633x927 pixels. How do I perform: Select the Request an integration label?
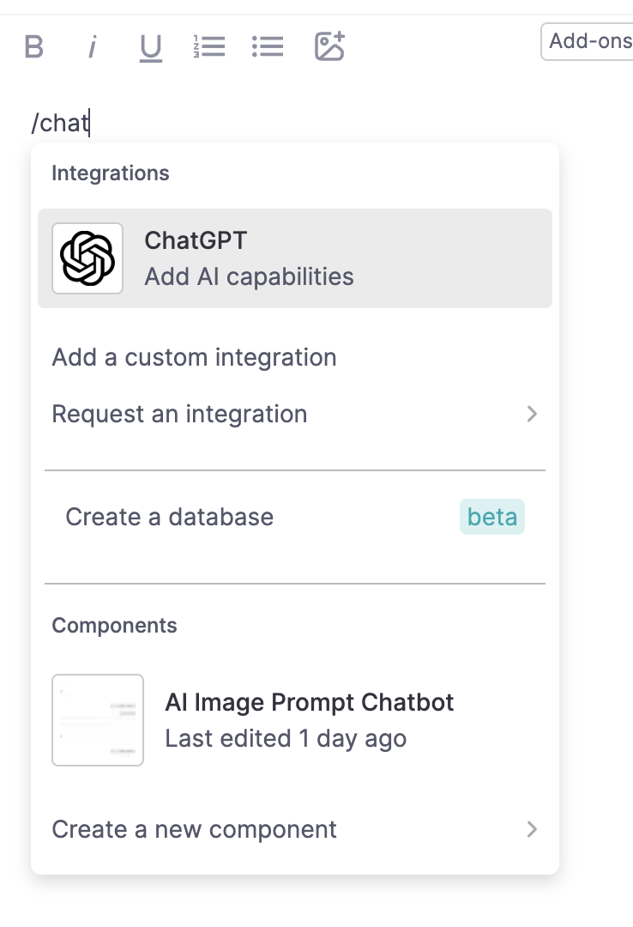point(179,414)
